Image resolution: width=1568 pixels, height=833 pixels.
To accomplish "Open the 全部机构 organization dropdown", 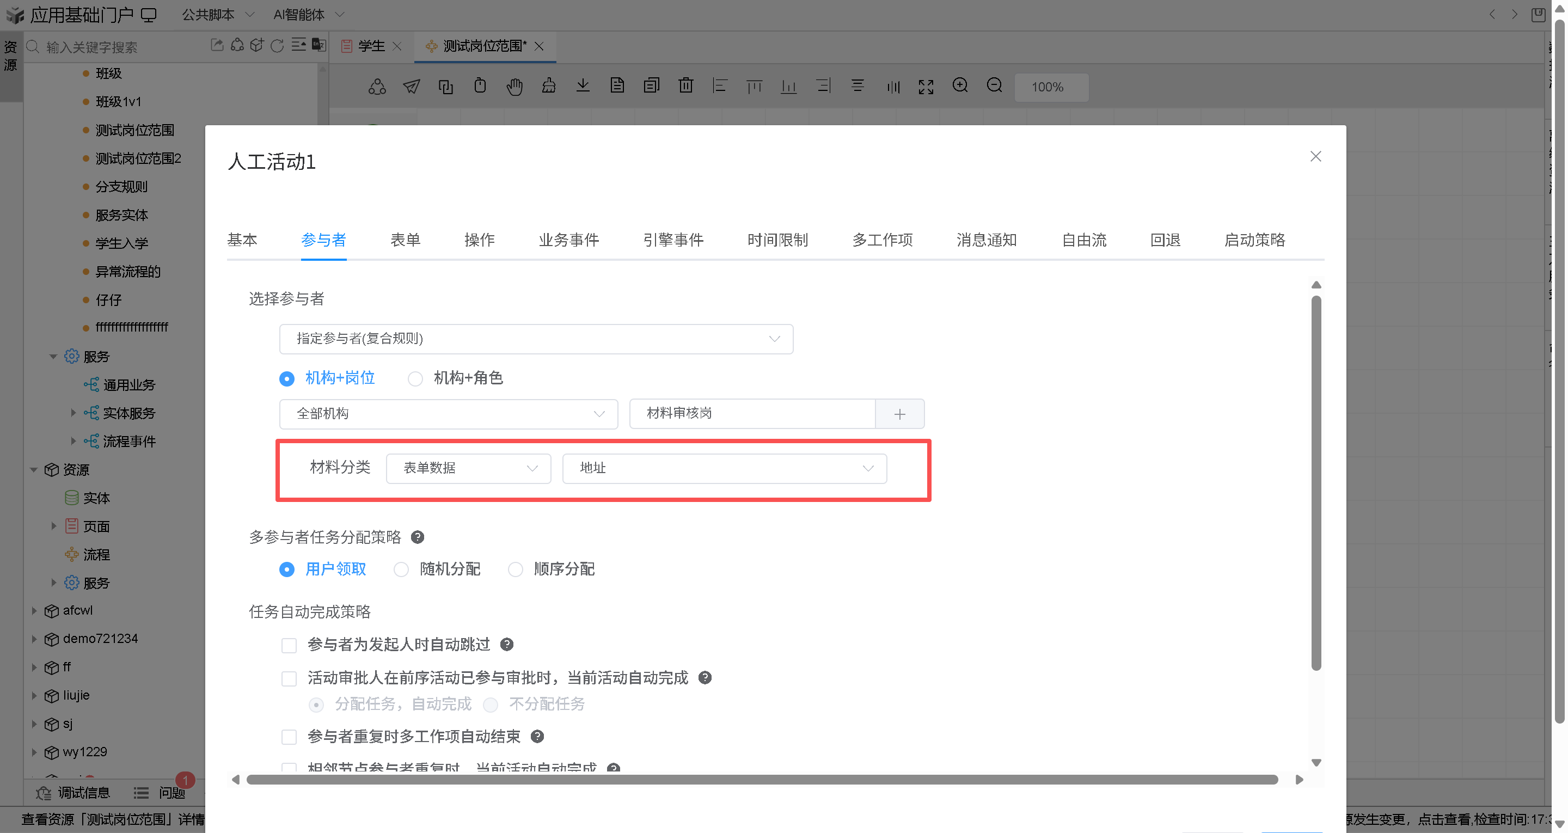I will pos(449,414).
